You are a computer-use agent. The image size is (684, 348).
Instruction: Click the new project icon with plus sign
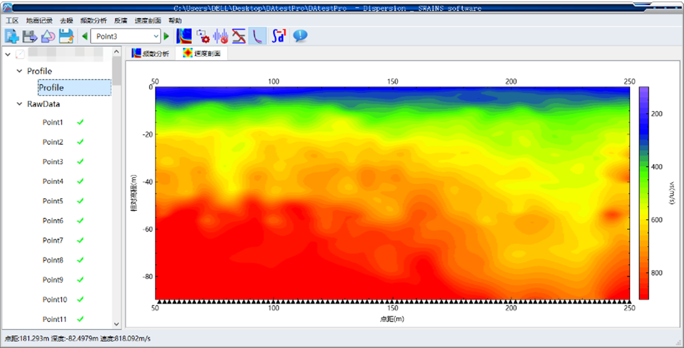12,36
